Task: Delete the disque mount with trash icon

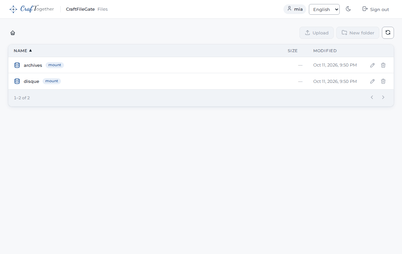Action: click(x=383, y=81)
